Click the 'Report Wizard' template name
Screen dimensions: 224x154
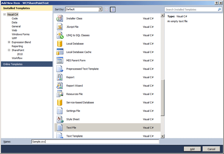74,86
